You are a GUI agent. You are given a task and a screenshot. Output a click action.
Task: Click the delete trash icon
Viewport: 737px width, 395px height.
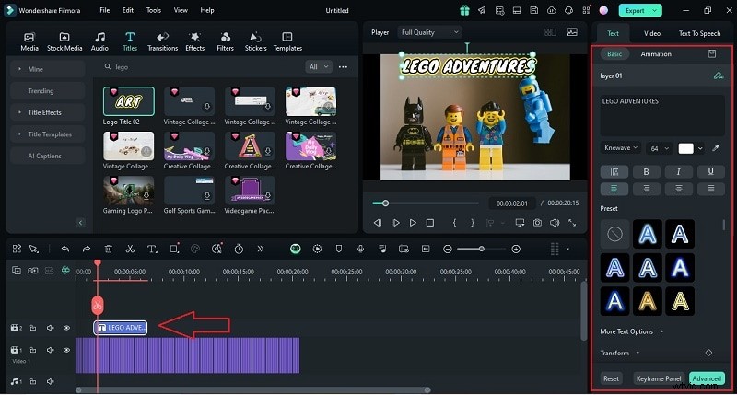(x=108, y=249)
